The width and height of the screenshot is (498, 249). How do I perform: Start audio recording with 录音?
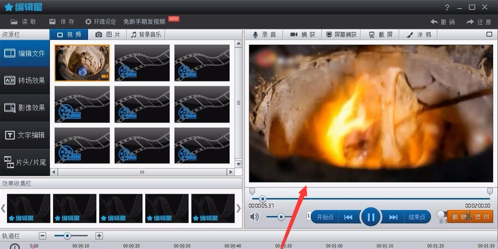[x=264, y=35]
